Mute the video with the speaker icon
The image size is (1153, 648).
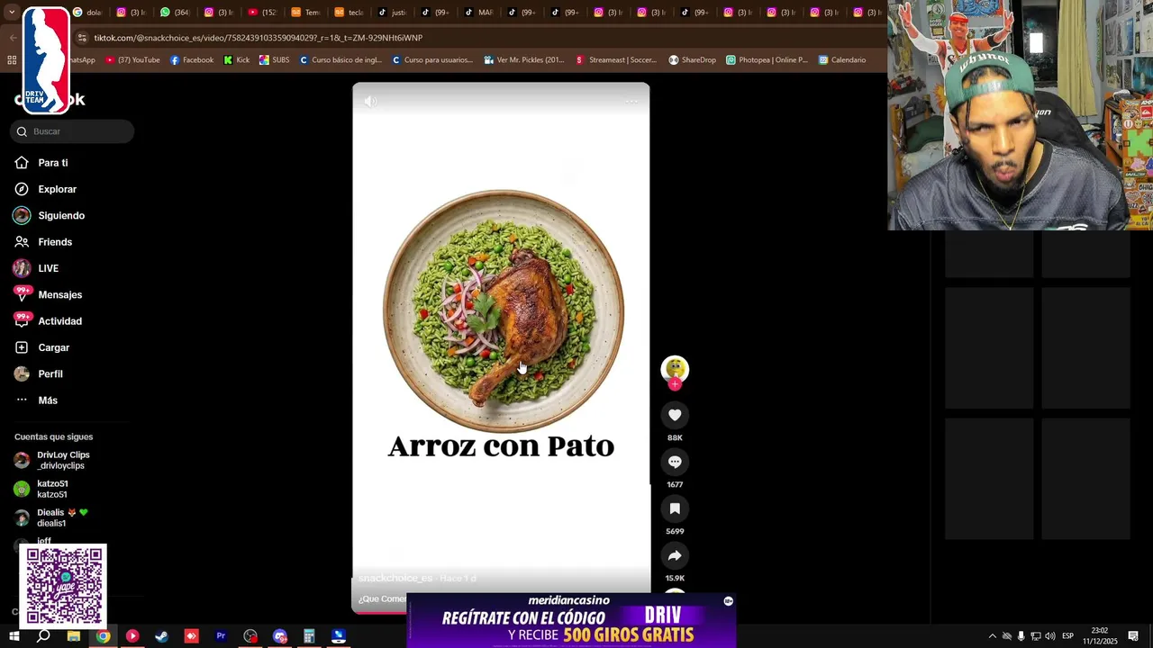pos(370,101)
